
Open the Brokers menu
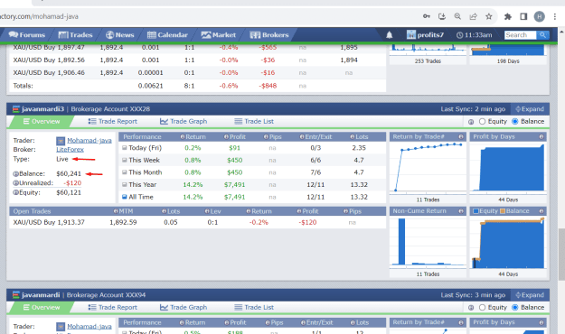pyautogui.click(x=269, y=35)
